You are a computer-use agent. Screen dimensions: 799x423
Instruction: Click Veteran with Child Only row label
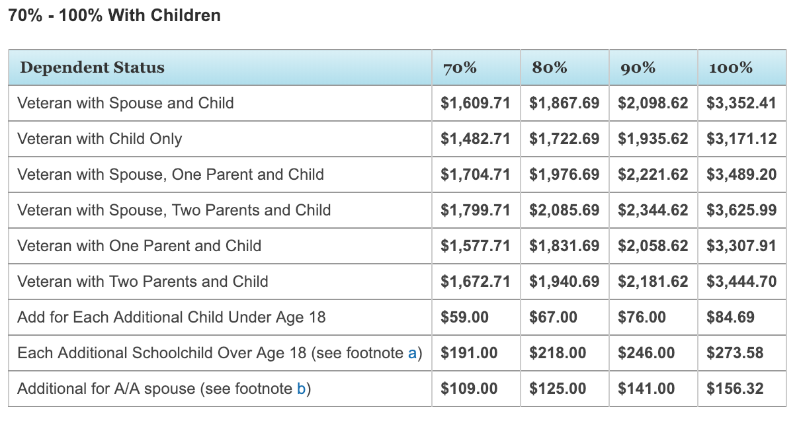click(x=100, y=139)
